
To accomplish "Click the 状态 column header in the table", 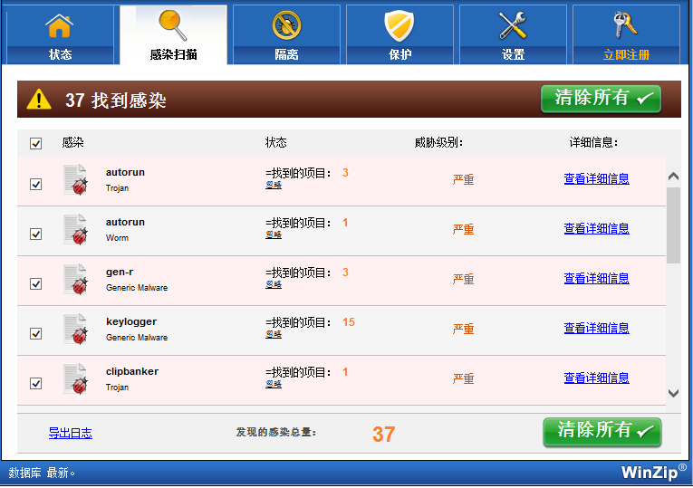I will (x=275, y=143).
